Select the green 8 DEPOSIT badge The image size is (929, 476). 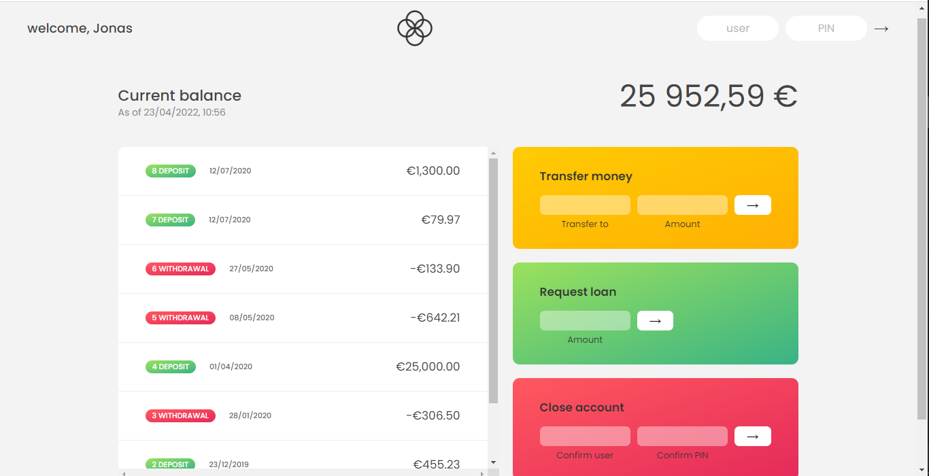coord(170,171)
